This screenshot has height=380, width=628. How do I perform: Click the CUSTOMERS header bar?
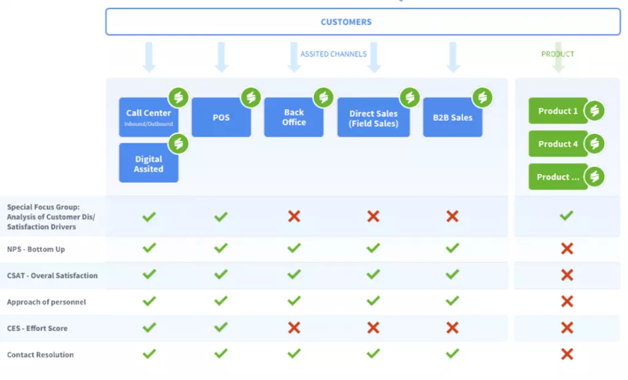pyautogui.click(x=363, y=21)
